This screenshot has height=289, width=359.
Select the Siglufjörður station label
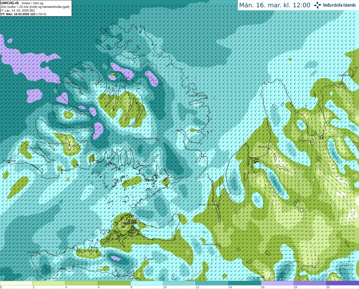pos(345,75)
